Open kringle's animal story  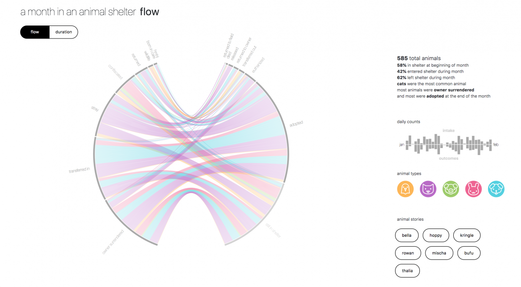(x=467, y=235)
